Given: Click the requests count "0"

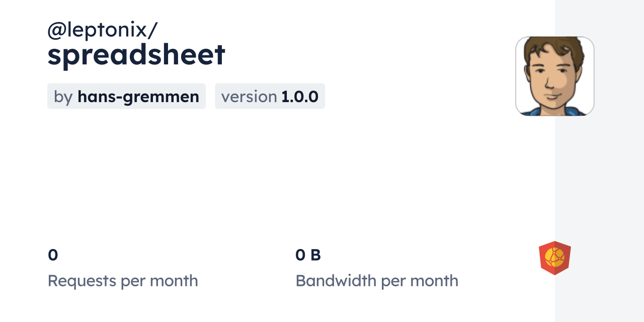Looking at the screenshot, I should click(53, 255).
